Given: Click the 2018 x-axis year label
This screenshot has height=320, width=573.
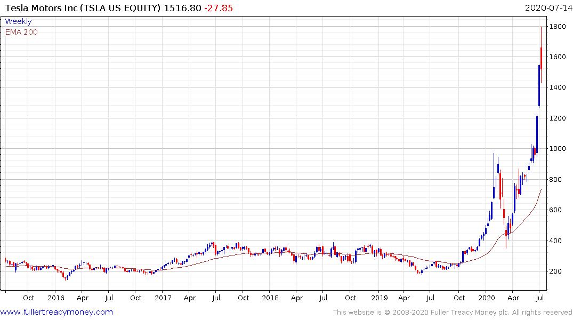Looking at the screenshot, I should click(270, 298).
